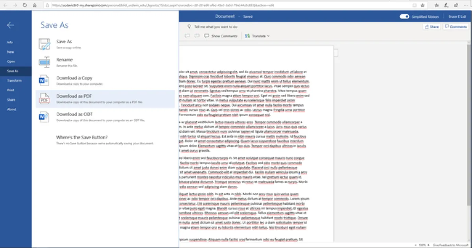Screen dimensions: 472x248
Task: Click the back arrow in the blue sidebar
Action: pyautogui.click(x=11, y=25)
